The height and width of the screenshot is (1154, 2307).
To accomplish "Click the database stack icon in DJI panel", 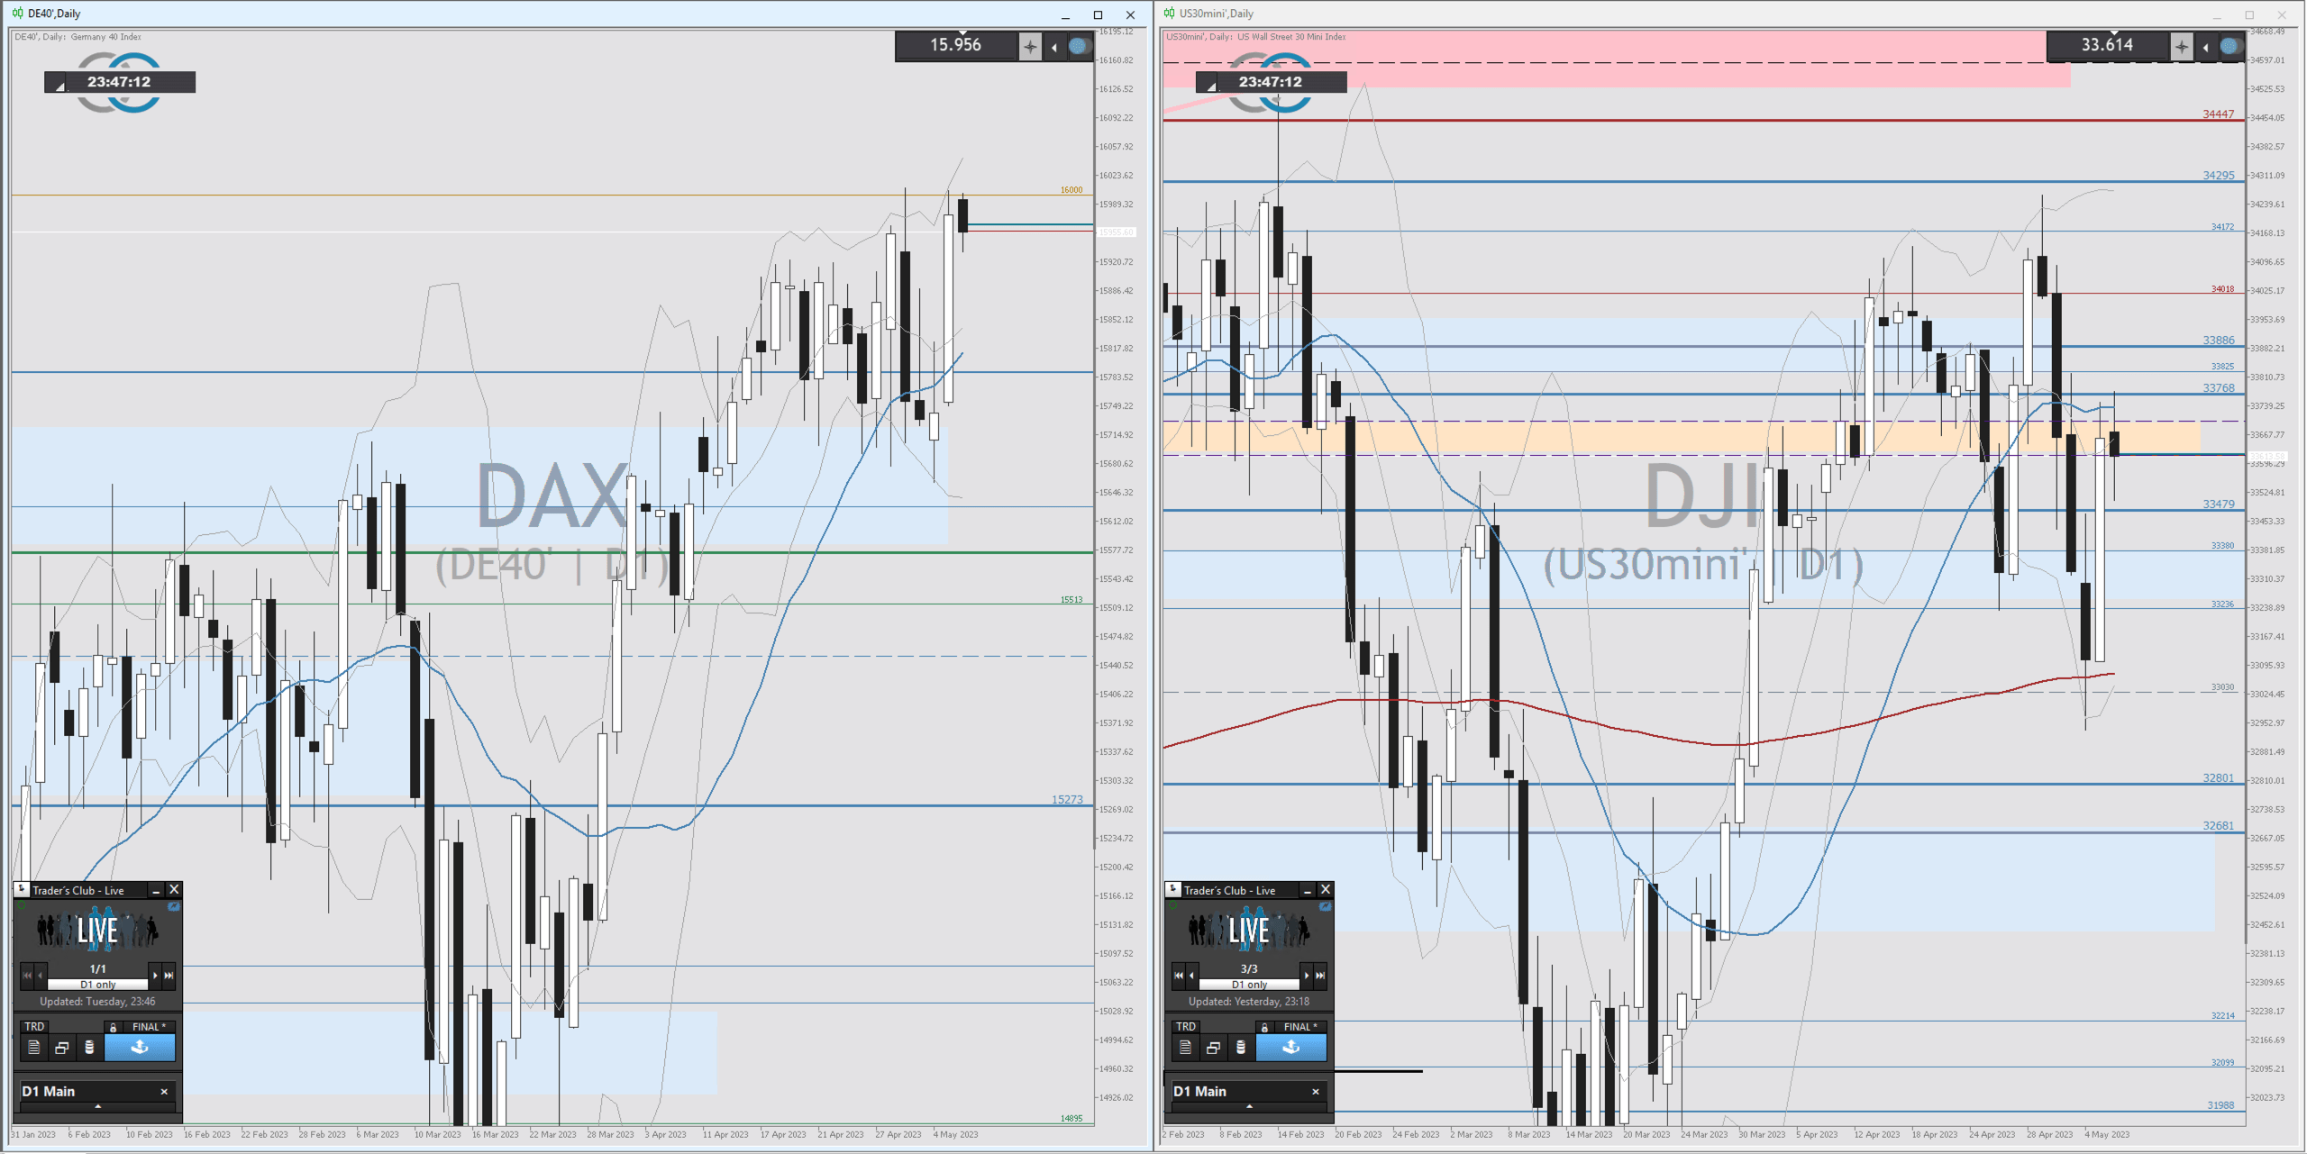I will 1241,1047.
